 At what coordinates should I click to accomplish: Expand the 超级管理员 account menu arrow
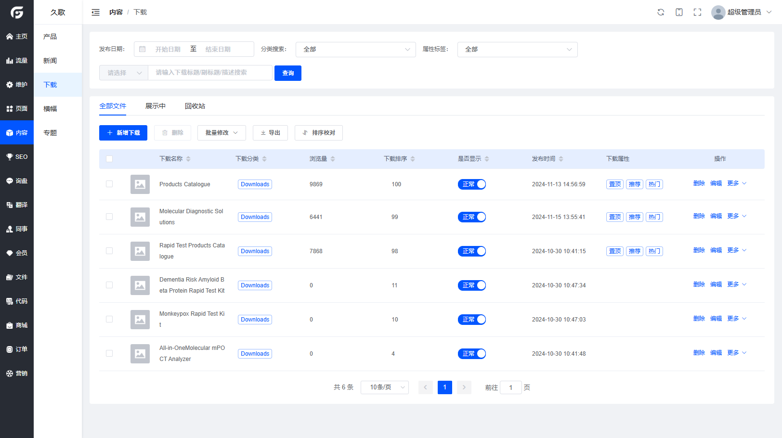click(x=769, y=13)
